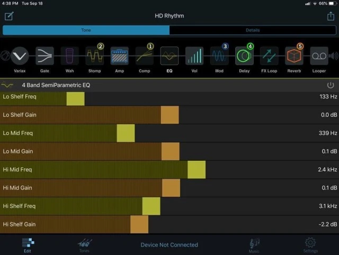Open the Stomp effect block
The image size is (339, 255).
click(x=94, y=56)
